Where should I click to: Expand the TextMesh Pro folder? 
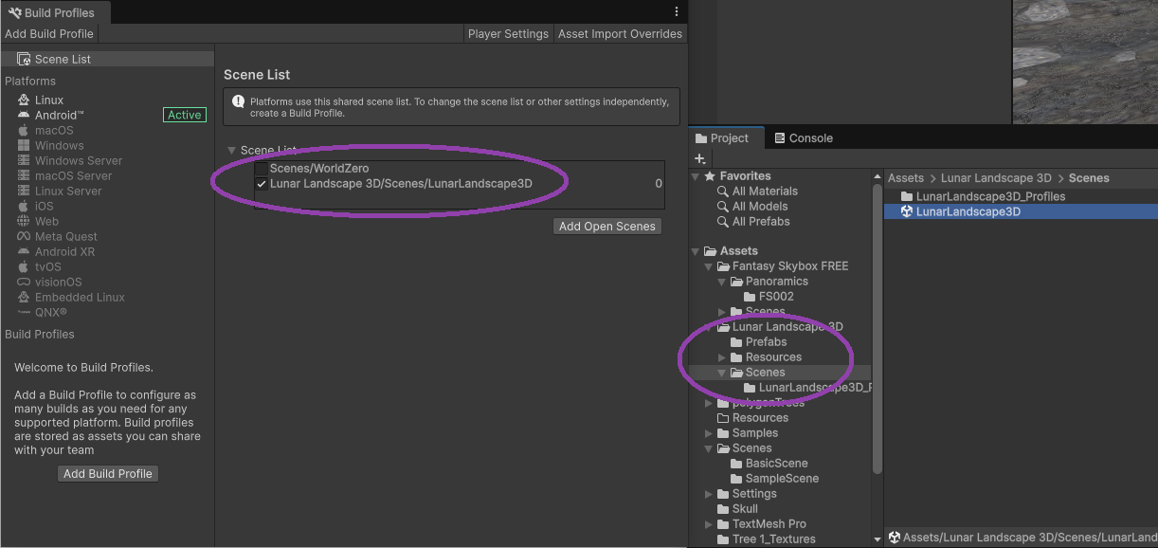tap(709, 524)
